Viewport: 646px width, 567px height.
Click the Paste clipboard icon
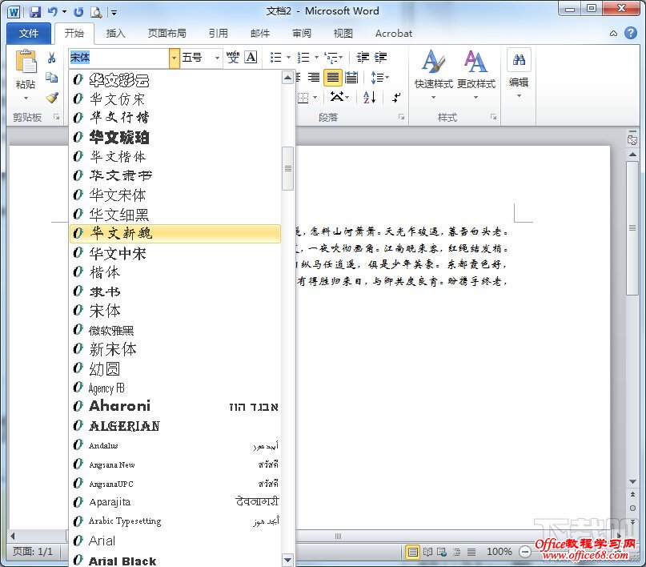point(26,62)
